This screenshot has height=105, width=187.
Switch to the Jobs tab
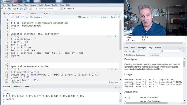27,87
